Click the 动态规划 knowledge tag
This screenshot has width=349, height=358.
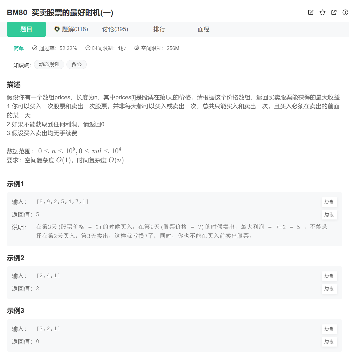pyautogui.click(x=49, y=64)
